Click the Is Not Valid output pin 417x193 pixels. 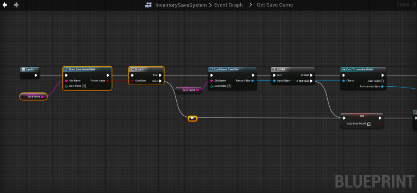[311, 81]
